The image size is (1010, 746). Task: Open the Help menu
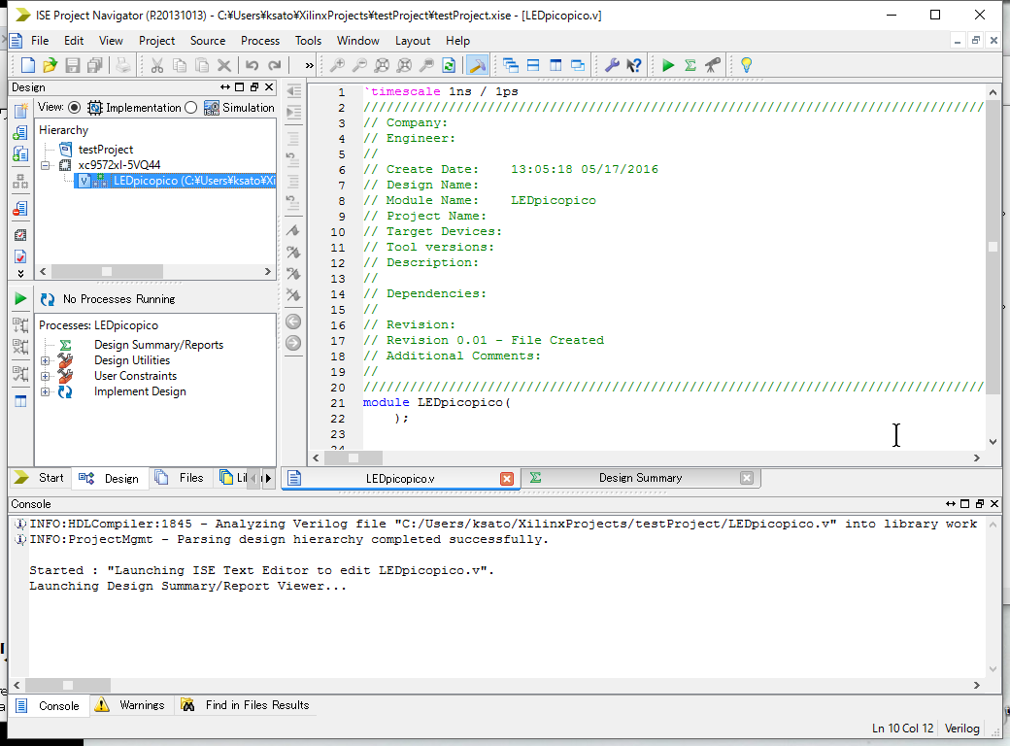coord(457,41)
